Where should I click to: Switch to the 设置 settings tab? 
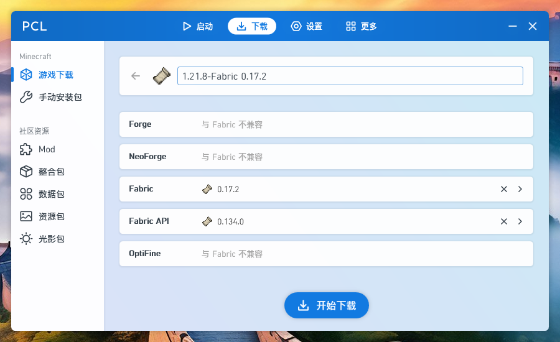click(x=307, y=26)
